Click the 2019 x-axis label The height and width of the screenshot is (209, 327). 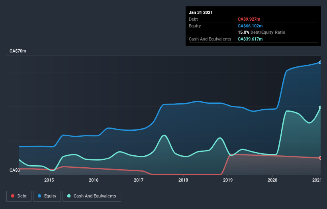pos(228,180)
